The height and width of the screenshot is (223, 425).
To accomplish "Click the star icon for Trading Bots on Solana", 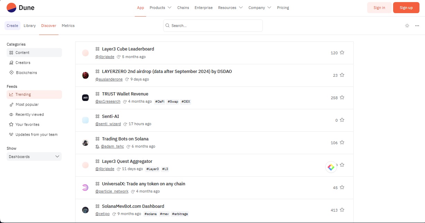I will (x=342, y=142).
